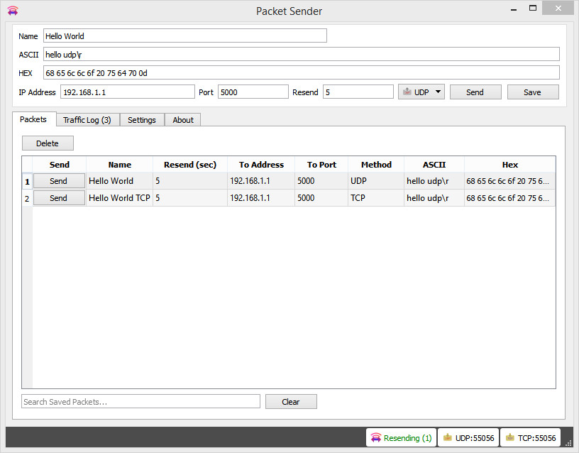Click the HEX input field
Viewport: 579px width, 453px height.
click(302, 73)
